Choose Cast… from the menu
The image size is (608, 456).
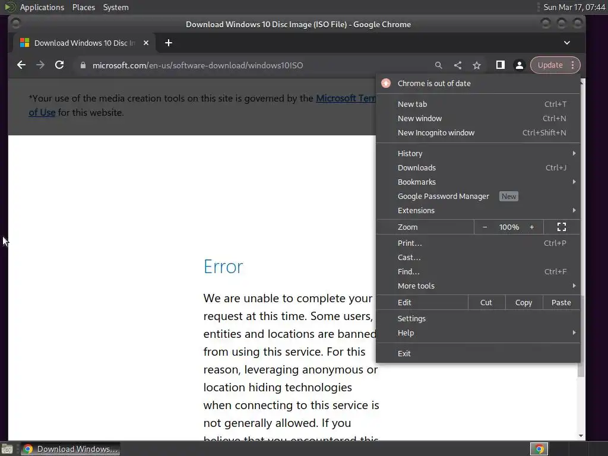pos(478,258)
